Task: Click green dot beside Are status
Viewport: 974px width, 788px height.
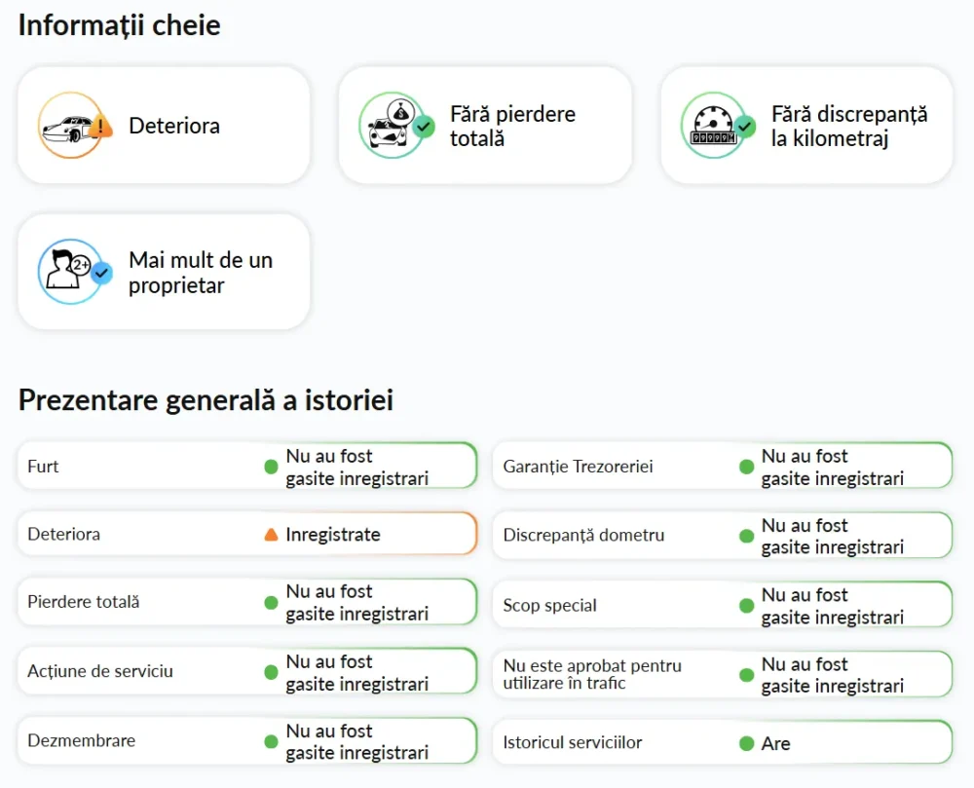Action: point(747,743)
